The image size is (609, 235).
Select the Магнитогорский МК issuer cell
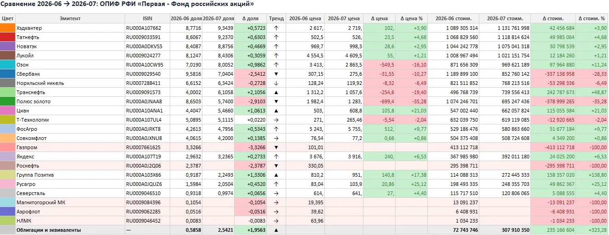point(70,202)
